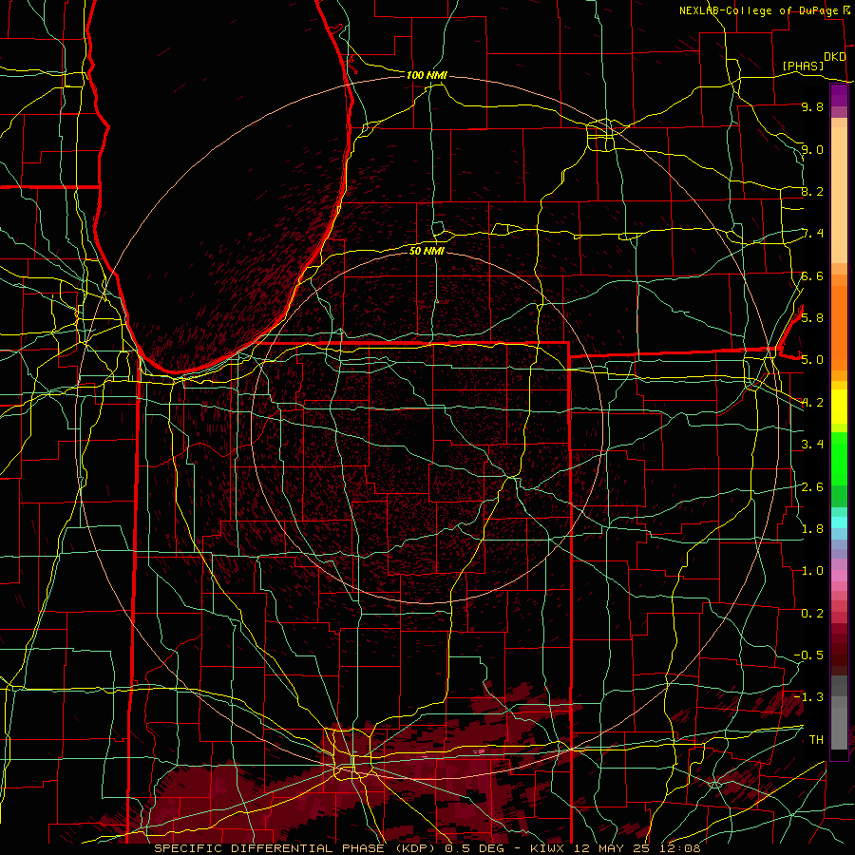This screenshot has width=855, height=855.
Task: Pick the orange segment of the color bar
Action: pos(839,329)
